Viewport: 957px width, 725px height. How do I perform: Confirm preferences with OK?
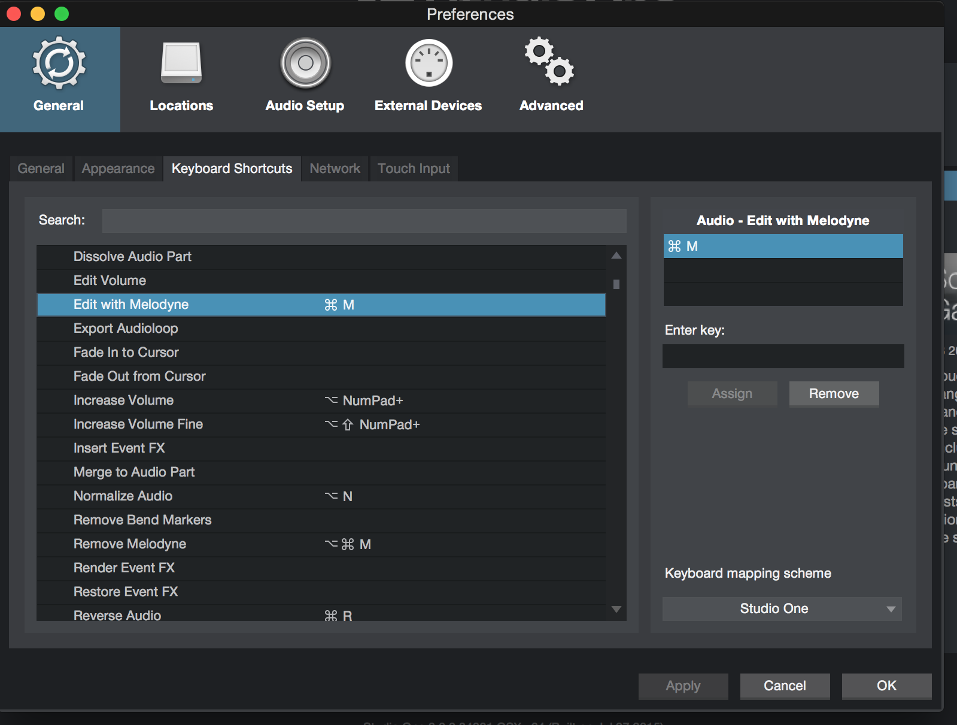(x=886, y=686)
